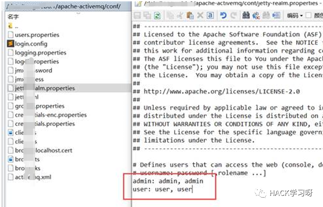
Task: Place cursor on 'user: user, user' line
Action: point(163,189)
